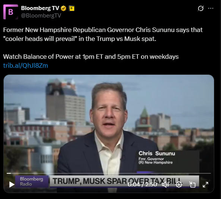
Task: Enter fullscreen video mode
Action: point(205,184)
